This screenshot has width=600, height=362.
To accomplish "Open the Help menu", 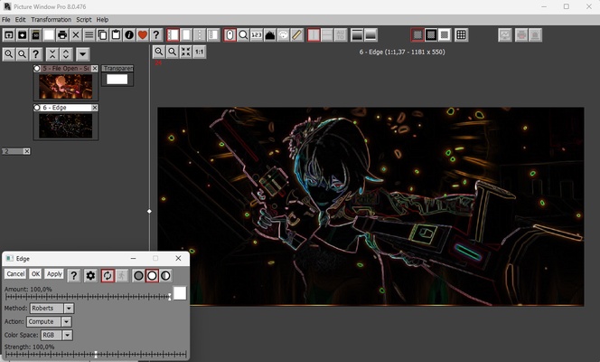I will pos(102,20).
